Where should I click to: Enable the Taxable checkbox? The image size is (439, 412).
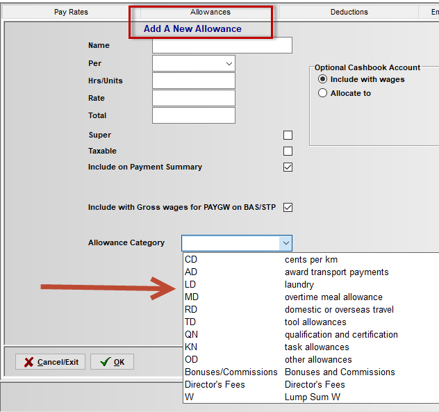coord(288,151)
